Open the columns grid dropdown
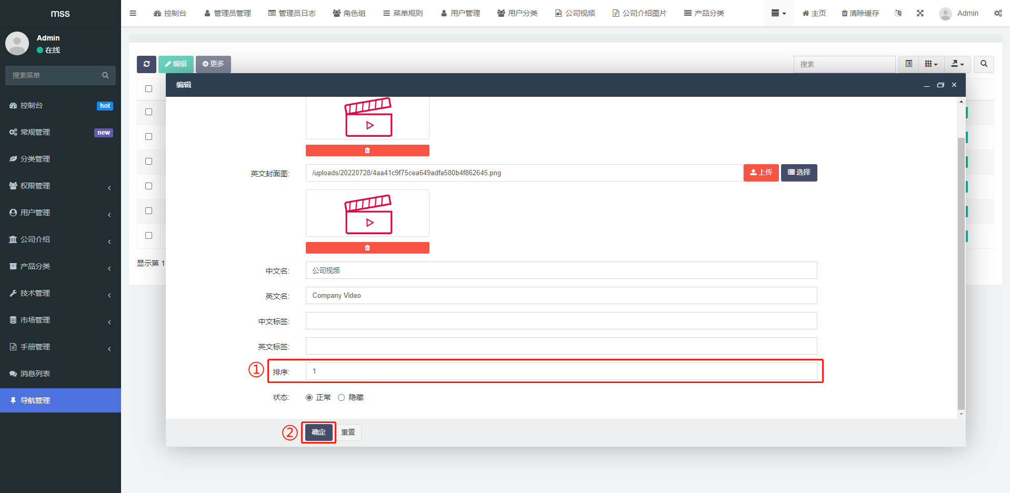This screenshot has width=1010, height=493. (x=931, y=64)
